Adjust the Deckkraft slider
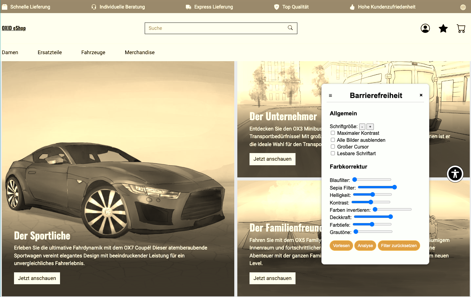The width and height of the screenshot is (471, 297). 373,217
